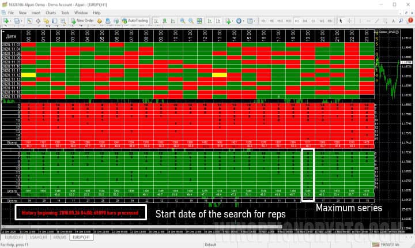This screenshot has width=415, height=248.
Task: Open the Strategy Tester icon
Action: click(x=63, y=20)
